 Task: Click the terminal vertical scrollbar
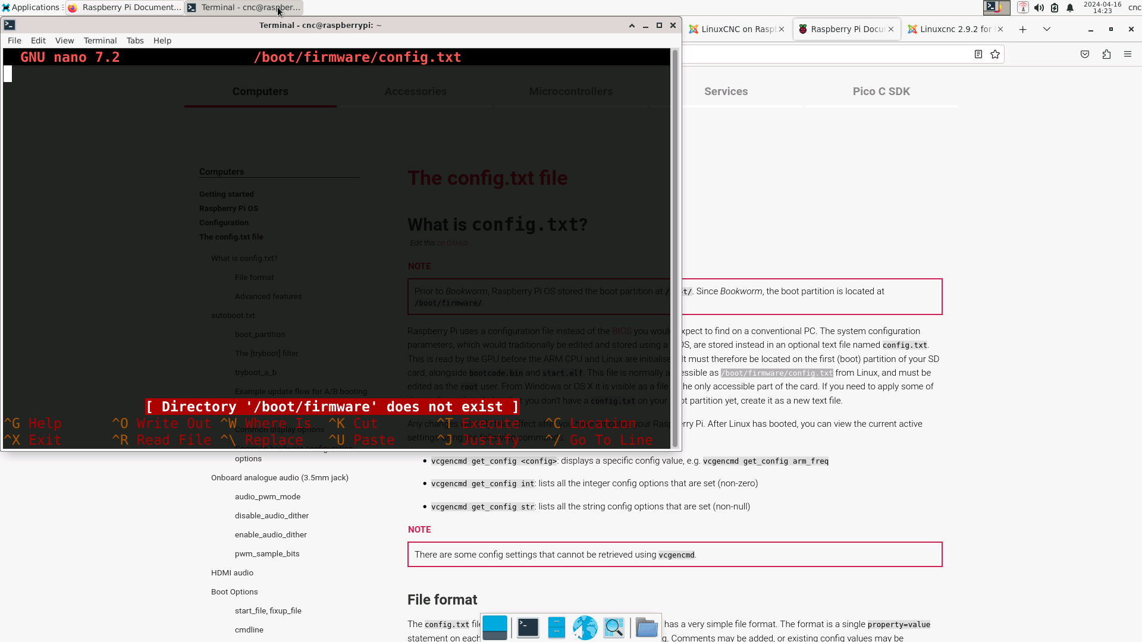[x=675, y=248]
